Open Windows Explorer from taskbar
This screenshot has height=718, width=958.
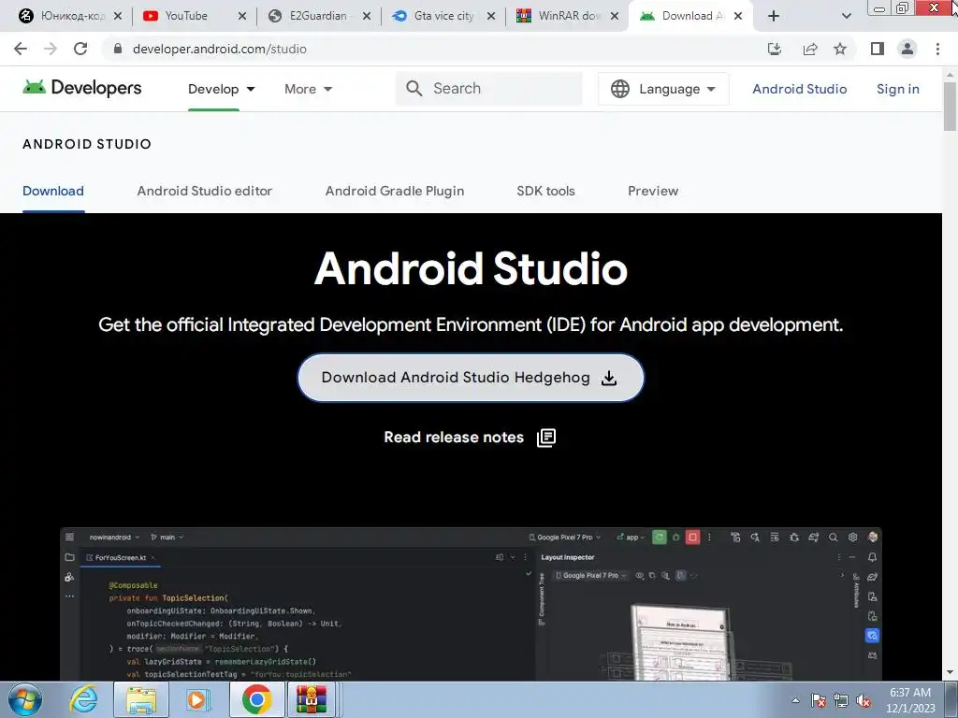pyautogui.click(x=141, y=699)
